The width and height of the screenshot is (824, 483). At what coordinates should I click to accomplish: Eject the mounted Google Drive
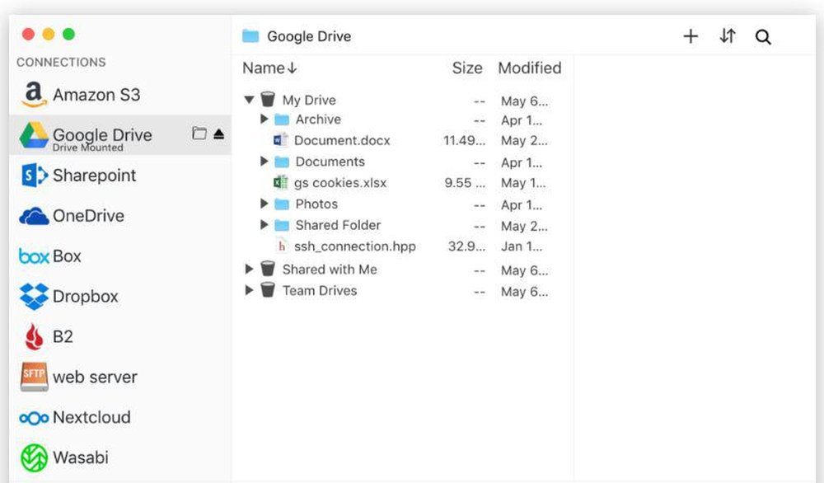[218, 134]
